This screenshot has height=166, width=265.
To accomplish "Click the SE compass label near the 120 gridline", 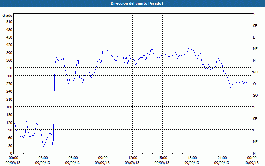I will (255, 119).
